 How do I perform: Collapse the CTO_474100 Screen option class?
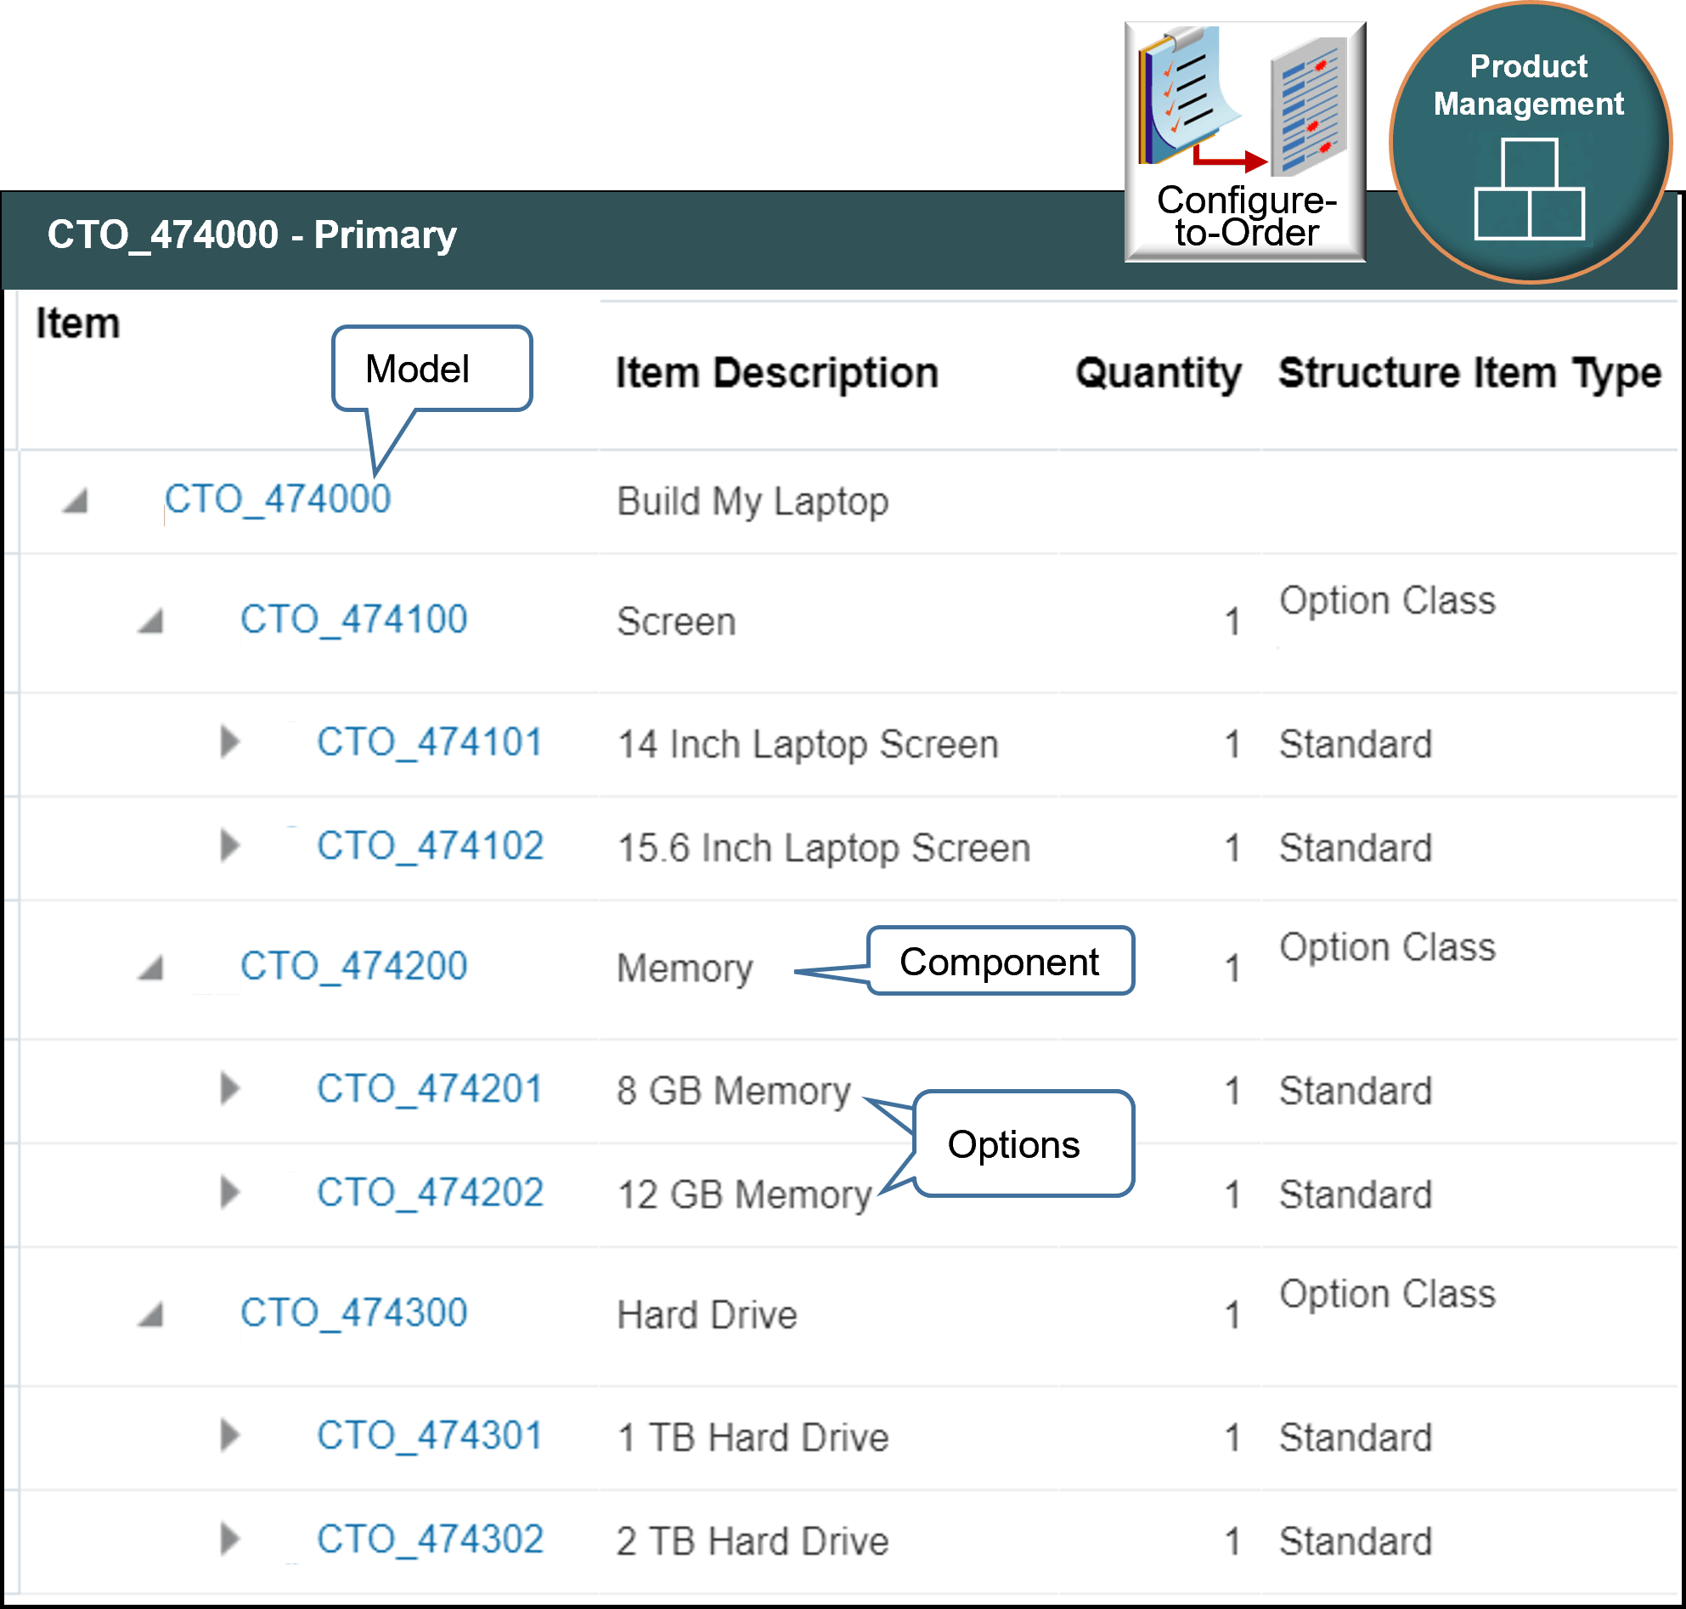pyautogui.click(x=151, y=621)
